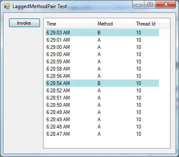The image size is (179, 157).
Task: Select the 6:28:47 AM row
Action: click(x=102, y=134)
